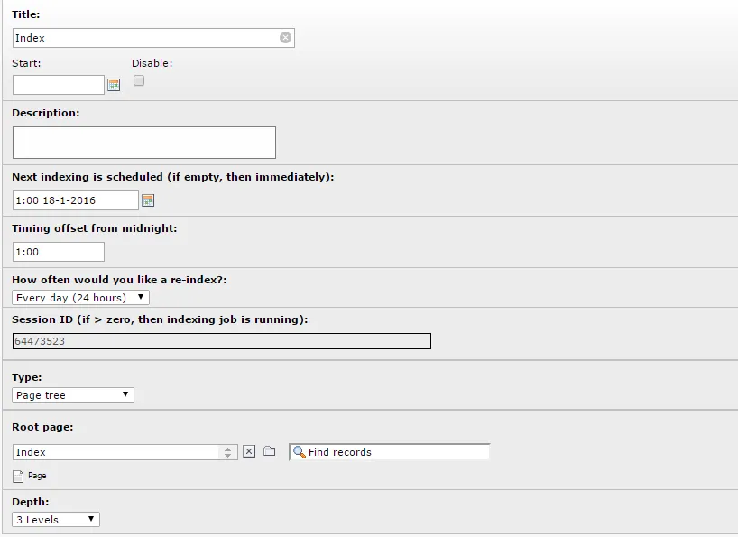Click the Page record type icon

point(18,477)
